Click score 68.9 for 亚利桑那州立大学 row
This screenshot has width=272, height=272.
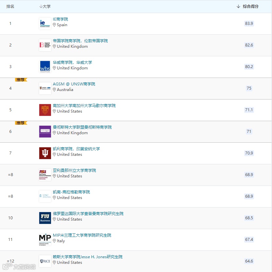point(249,174)
